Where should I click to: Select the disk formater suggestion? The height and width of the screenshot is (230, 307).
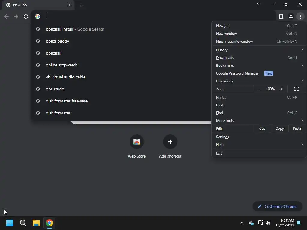coord(121,113)
